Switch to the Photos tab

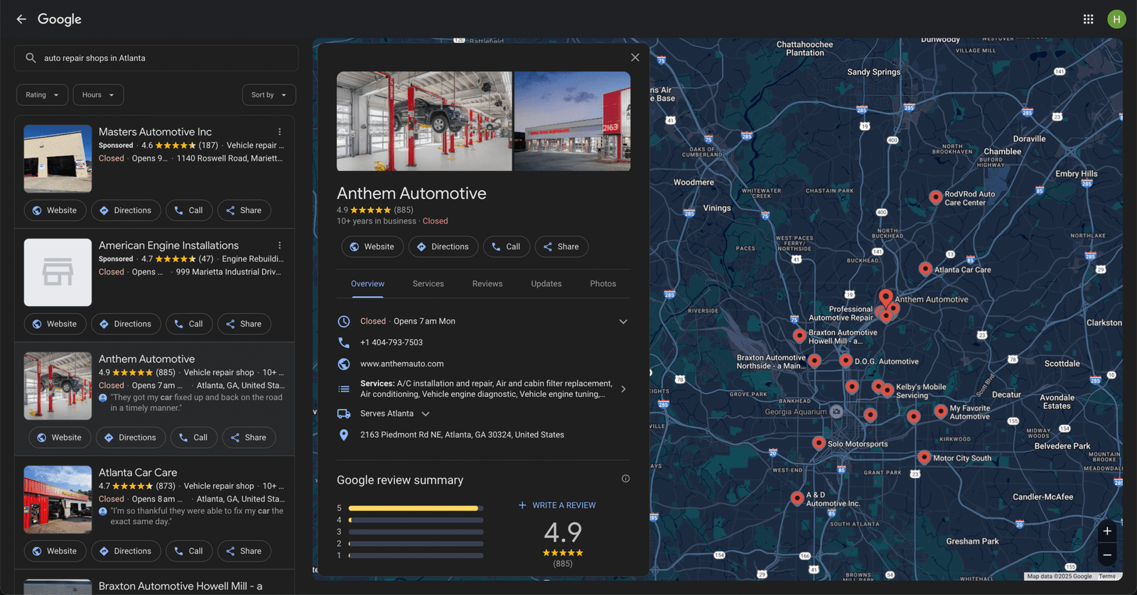pos(603,284)
